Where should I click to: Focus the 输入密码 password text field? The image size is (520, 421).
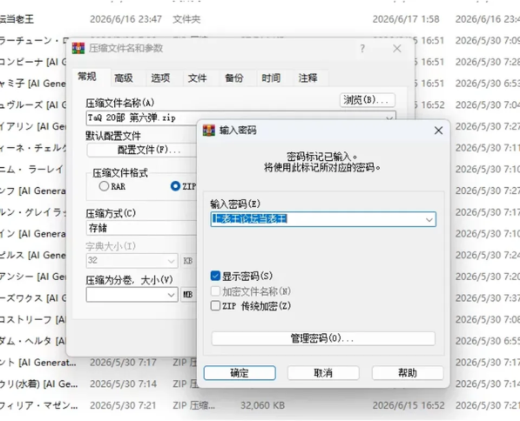(x=323, y=219)
